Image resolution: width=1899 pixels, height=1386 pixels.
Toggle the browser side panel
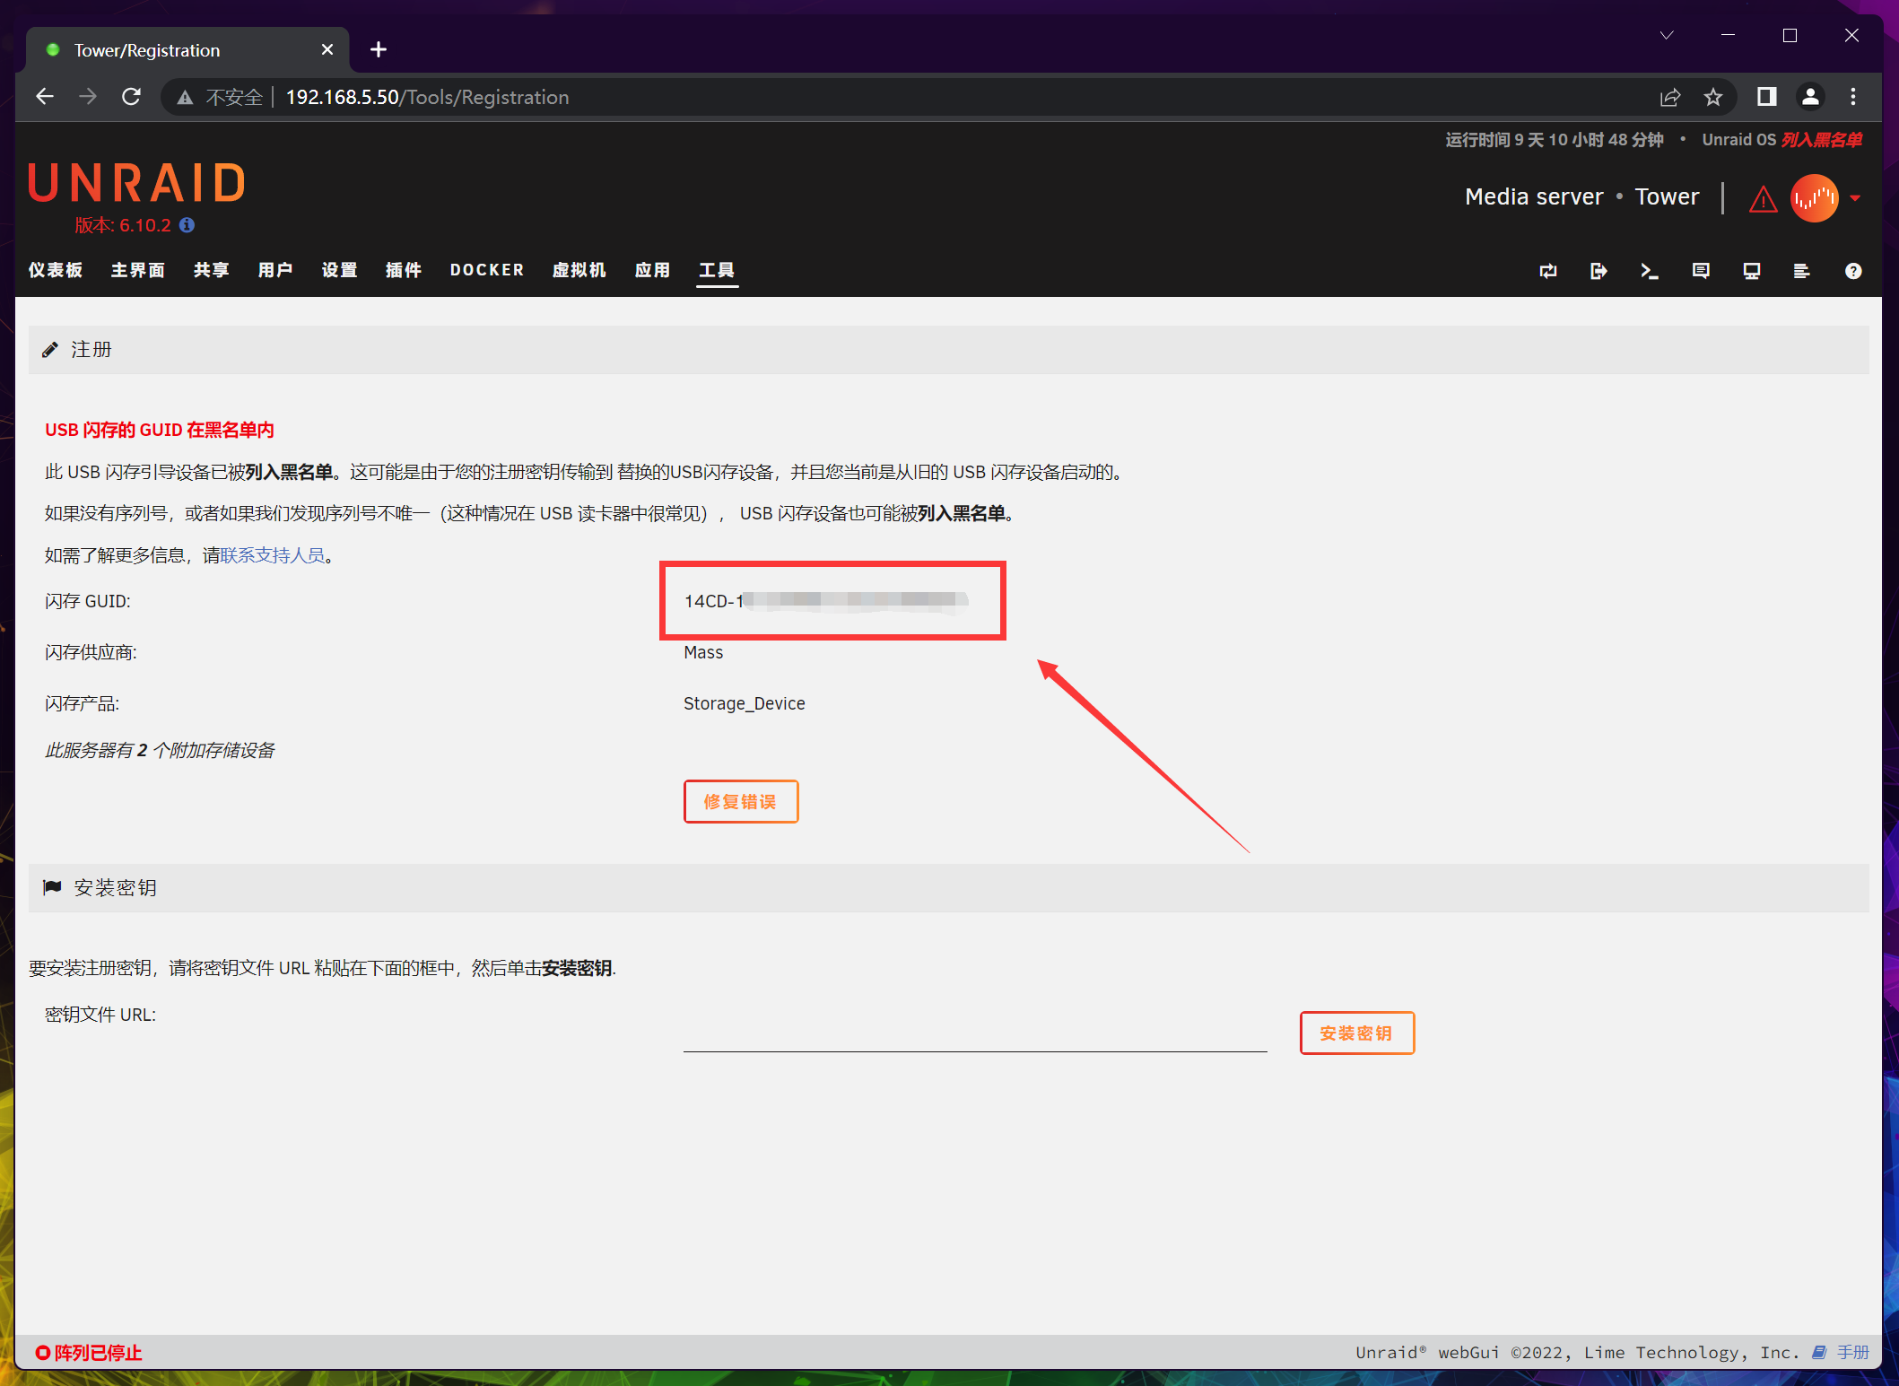[x=1766, y=97]
